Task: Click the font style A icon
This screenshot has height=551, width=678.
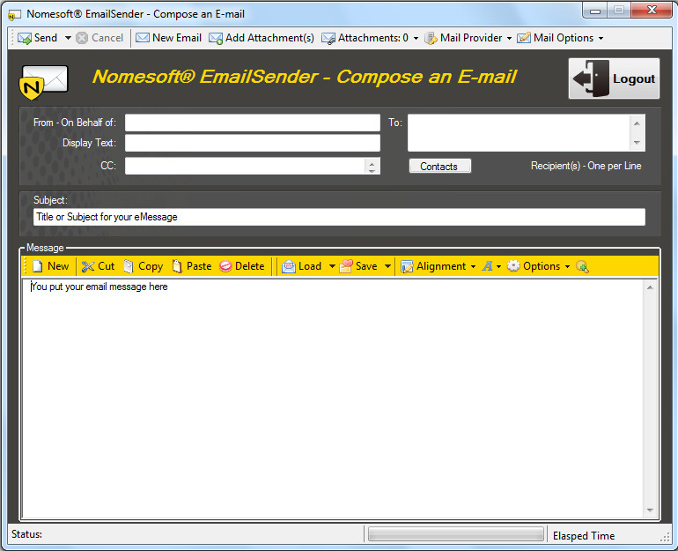Action: tap(487, 266)
